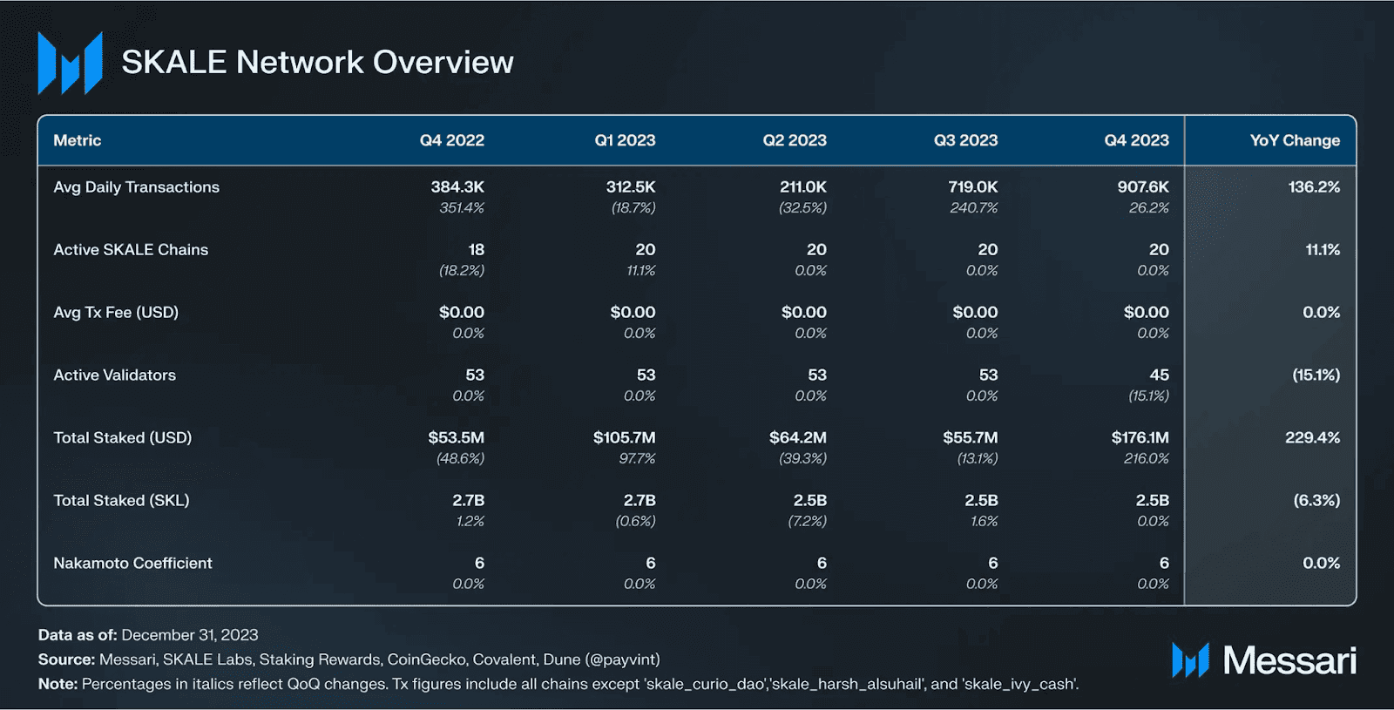Click the Q4 2022 column header
The image size is (1394, 710).
click(x=451, y=140)
